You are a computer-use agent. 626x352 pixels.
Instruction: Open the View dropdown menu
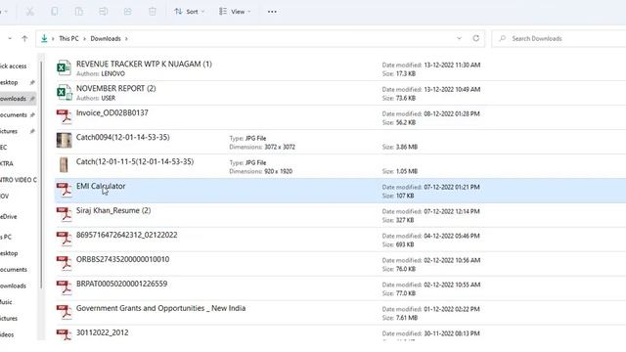click(235, 12)
